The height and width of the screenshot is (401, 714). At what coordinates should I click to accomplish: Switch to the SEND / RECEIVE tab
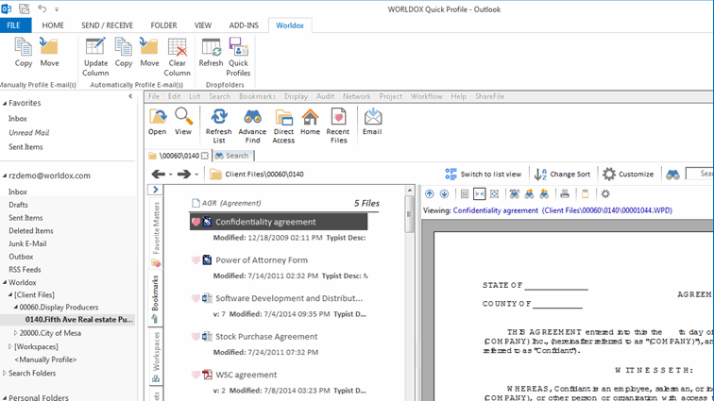(x=107, y=25)
